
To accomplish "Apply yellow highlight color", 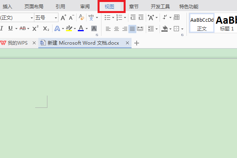I will 69,28.
